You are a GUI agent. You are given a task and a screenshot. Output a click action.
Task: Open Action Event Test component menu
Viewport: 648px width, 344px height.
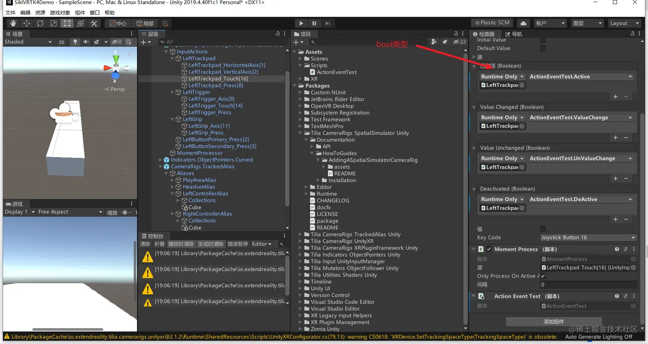(x=634, y=296)
